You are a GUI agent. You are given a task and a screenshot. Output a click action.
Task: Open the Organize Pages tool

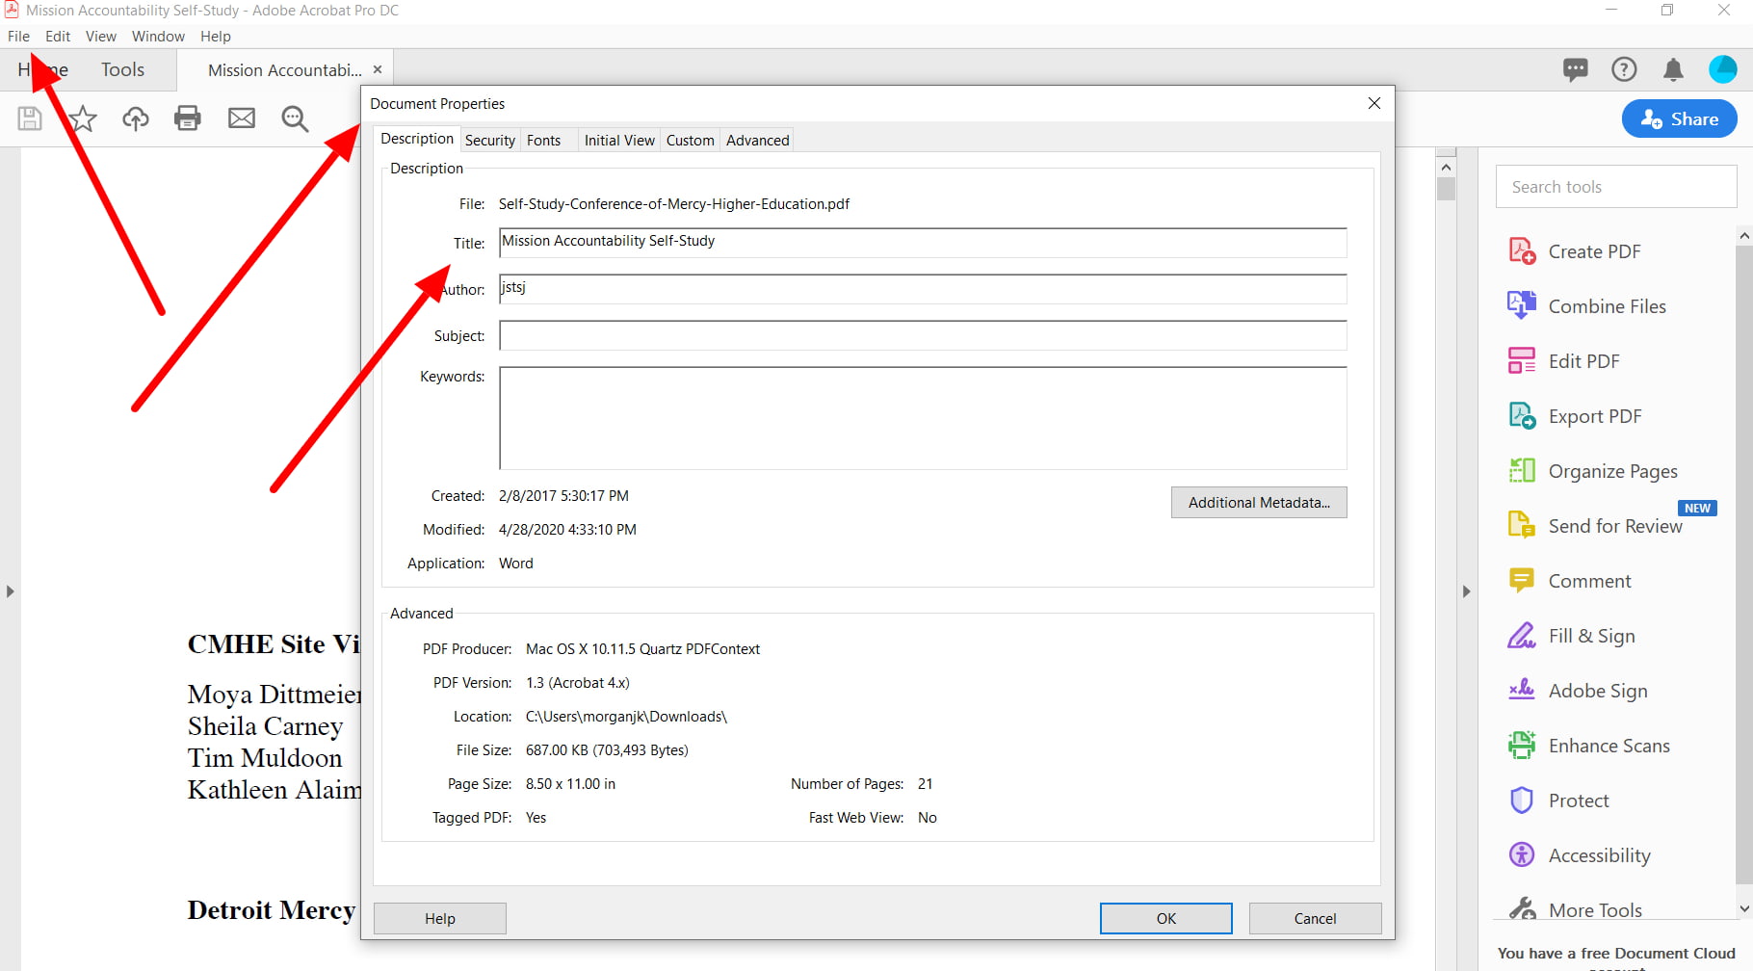pos(1592,471)
